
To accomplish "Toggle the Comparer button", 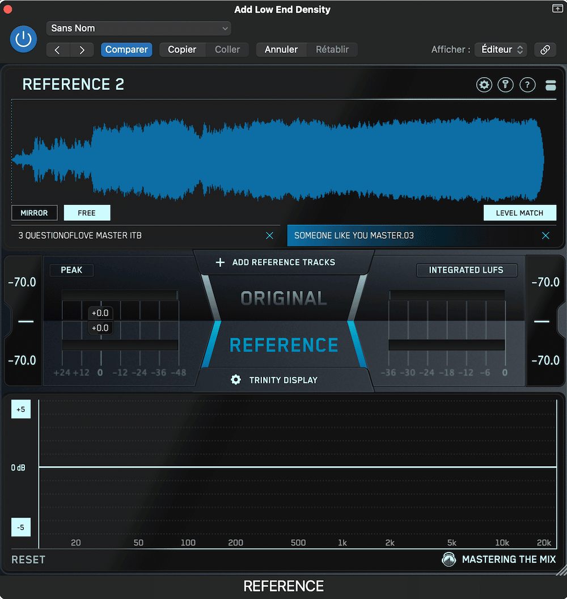I will [x=126, y=50].
